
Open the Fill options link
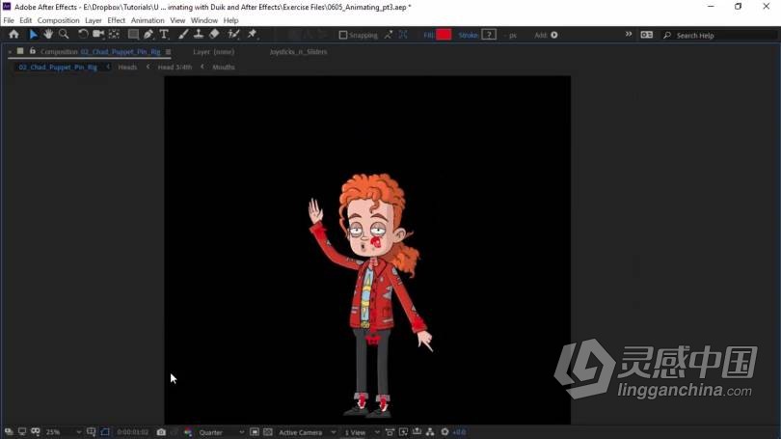(428, 35)
